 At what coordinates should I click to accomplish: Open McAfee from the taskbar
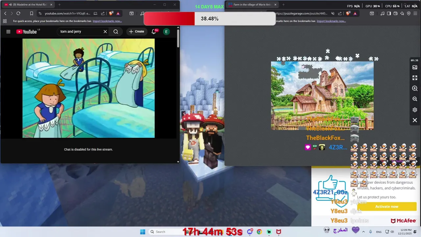pyautogui.click(x=279, y=232)
